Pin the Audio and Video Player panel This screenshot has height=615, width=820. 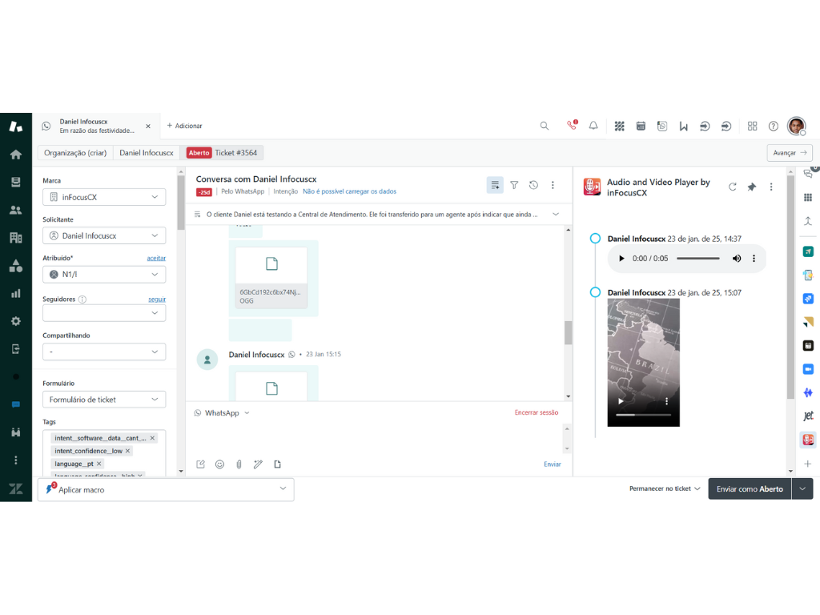(751, 186)
